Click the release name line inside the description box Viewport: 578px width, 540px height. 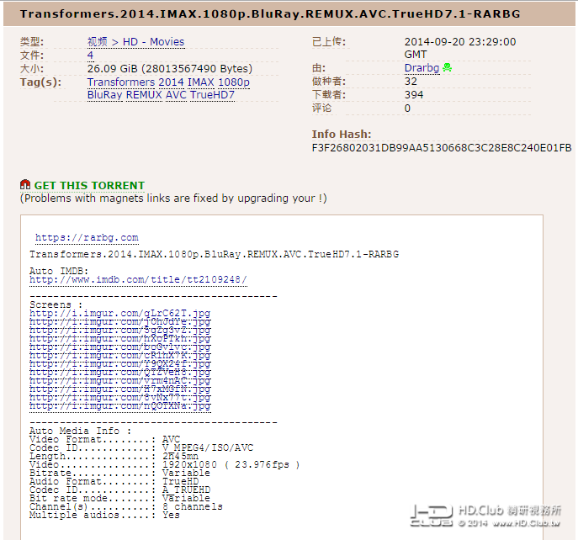[x=215, y=254]
